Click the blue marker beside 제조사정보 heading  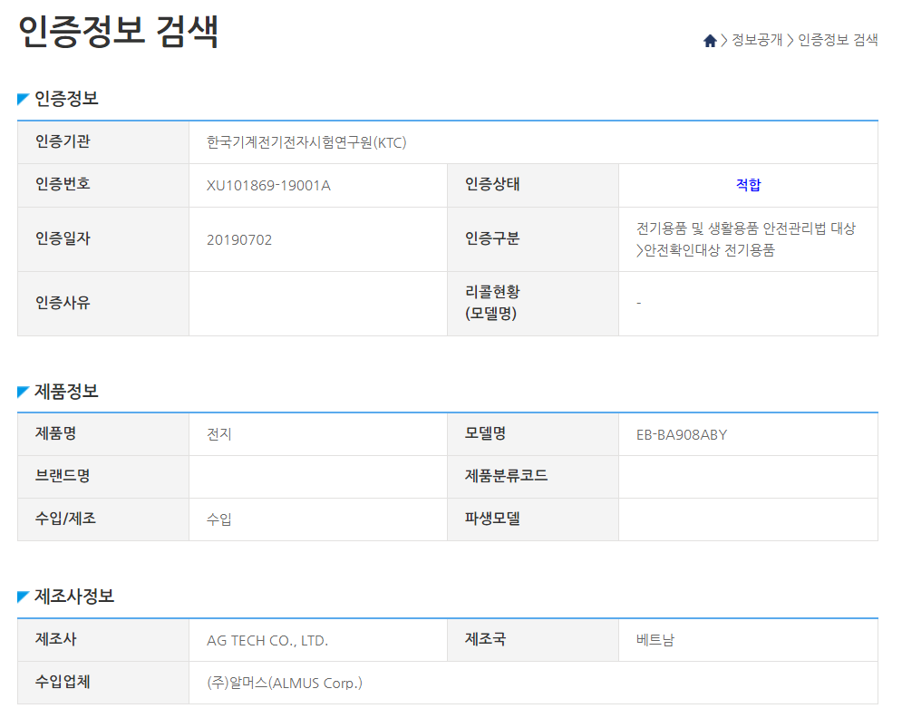tap(24, 597)
